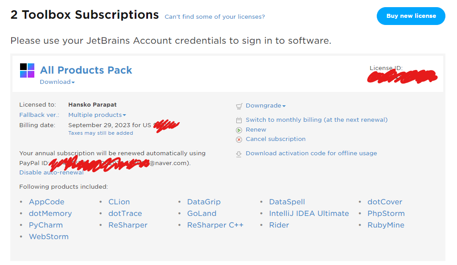Screen dimensions: 457x265
Task: Click the licensee name Hansko Parapat
Action: (92, 105)
